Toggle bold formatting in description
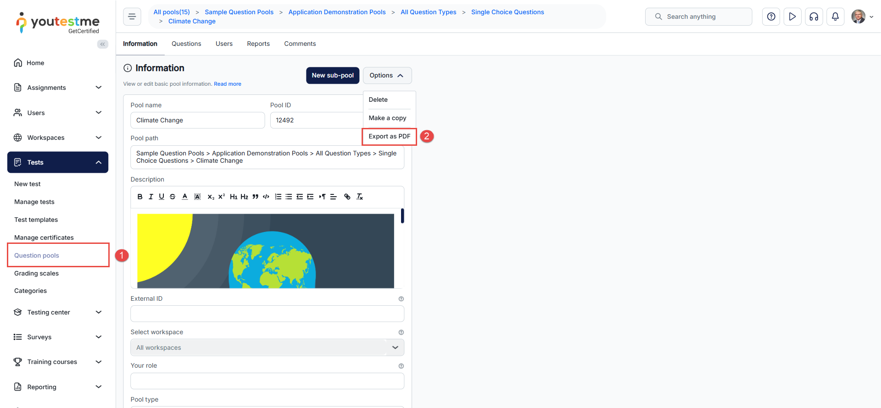Screen dimensions: 881x408 (140, 197)
